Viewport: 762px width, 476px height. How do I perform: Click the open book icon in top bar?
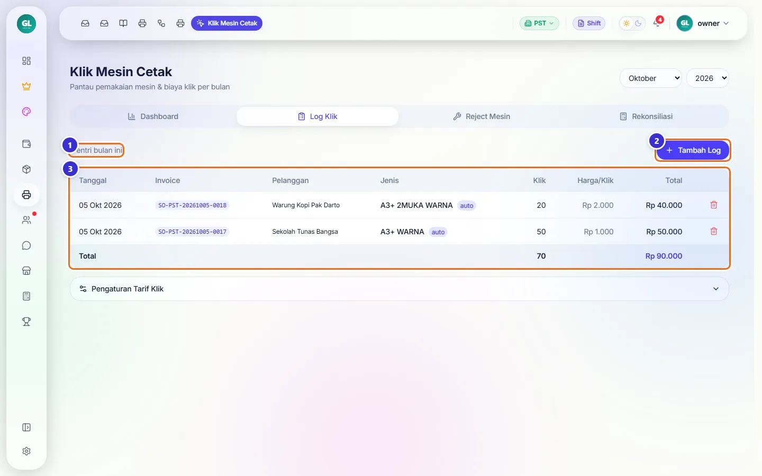pos(123,23)
